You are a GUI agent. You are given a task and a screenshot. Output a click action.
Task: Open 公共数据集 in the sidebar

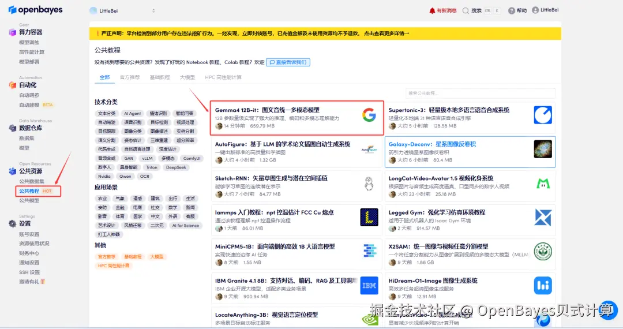(x=32, y=182)
